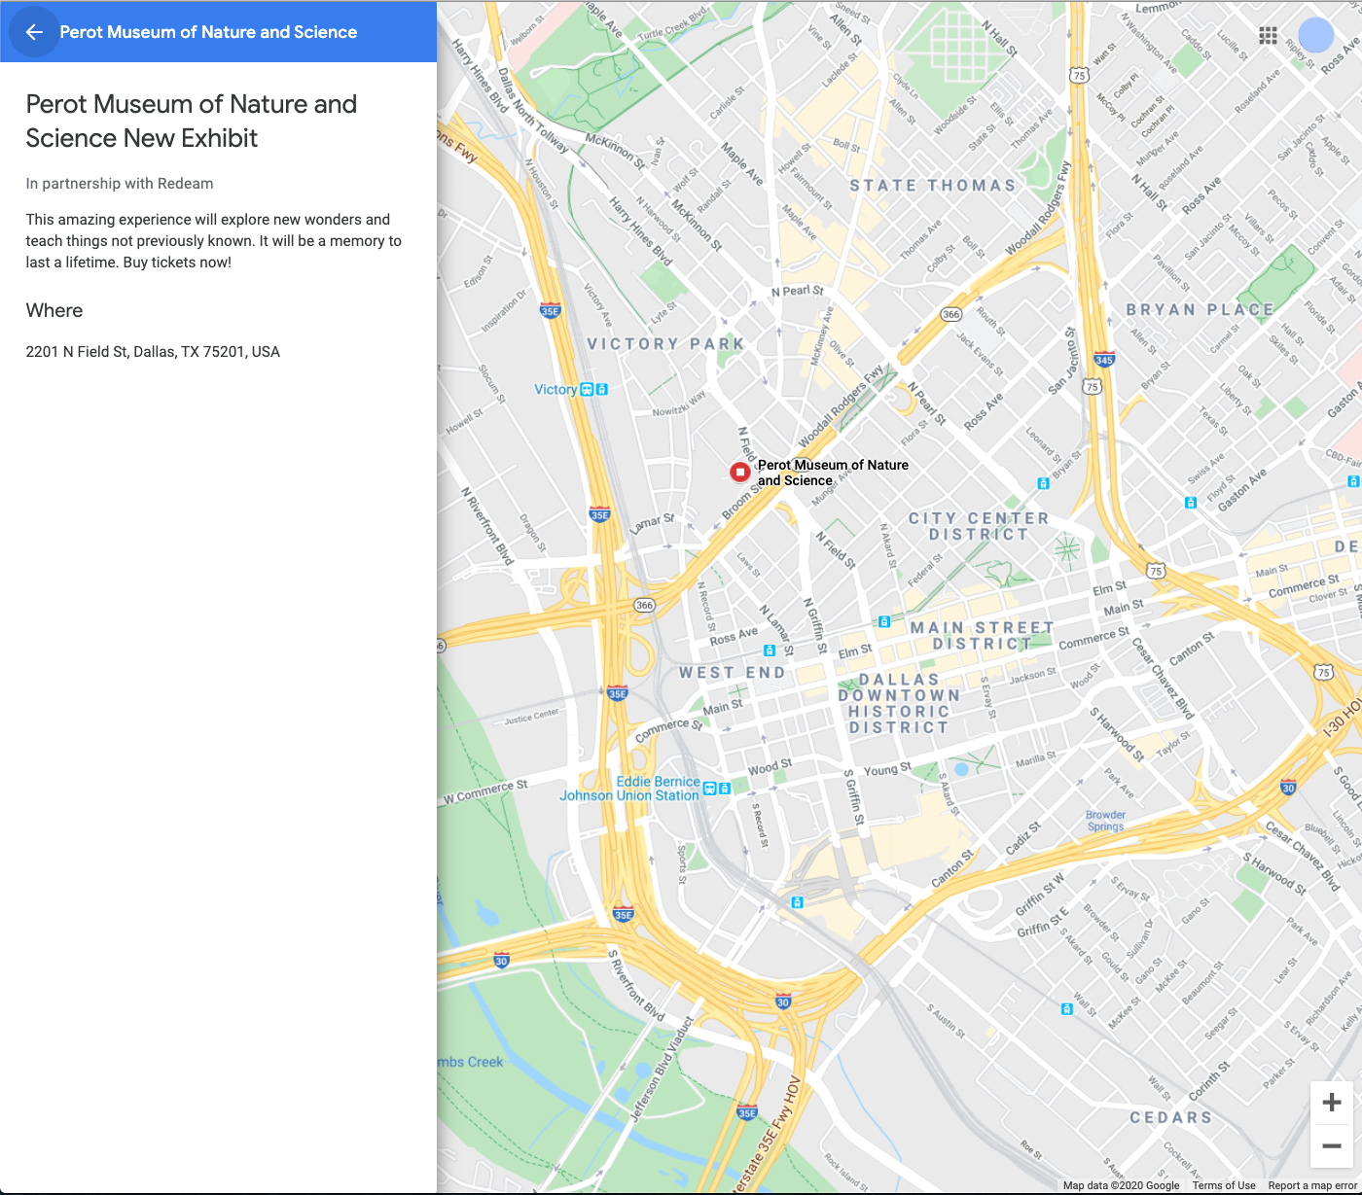The height and width of the screenshot is (1195, 1362).
Task: Click the In partnership with Redeam text
Action: (120, 184)
